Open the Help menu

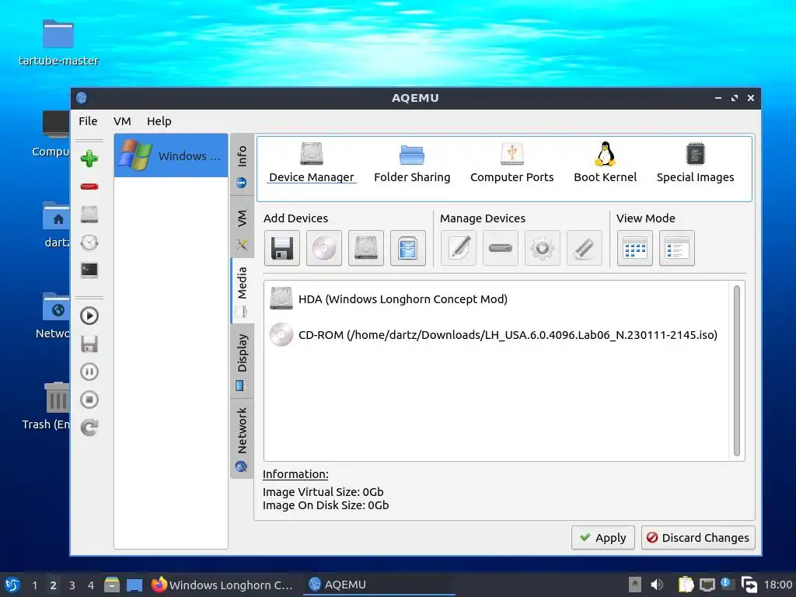159,121
